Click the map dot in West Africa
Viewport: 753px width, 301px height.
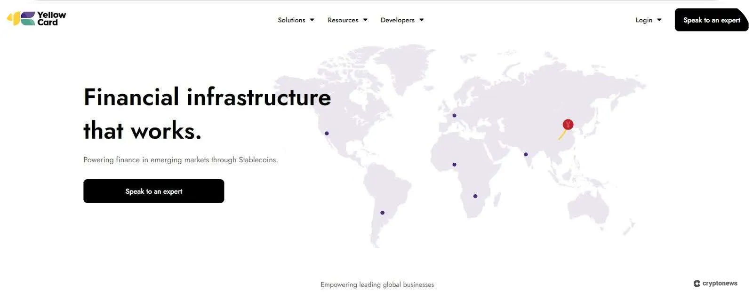click(x=454, y=165)
